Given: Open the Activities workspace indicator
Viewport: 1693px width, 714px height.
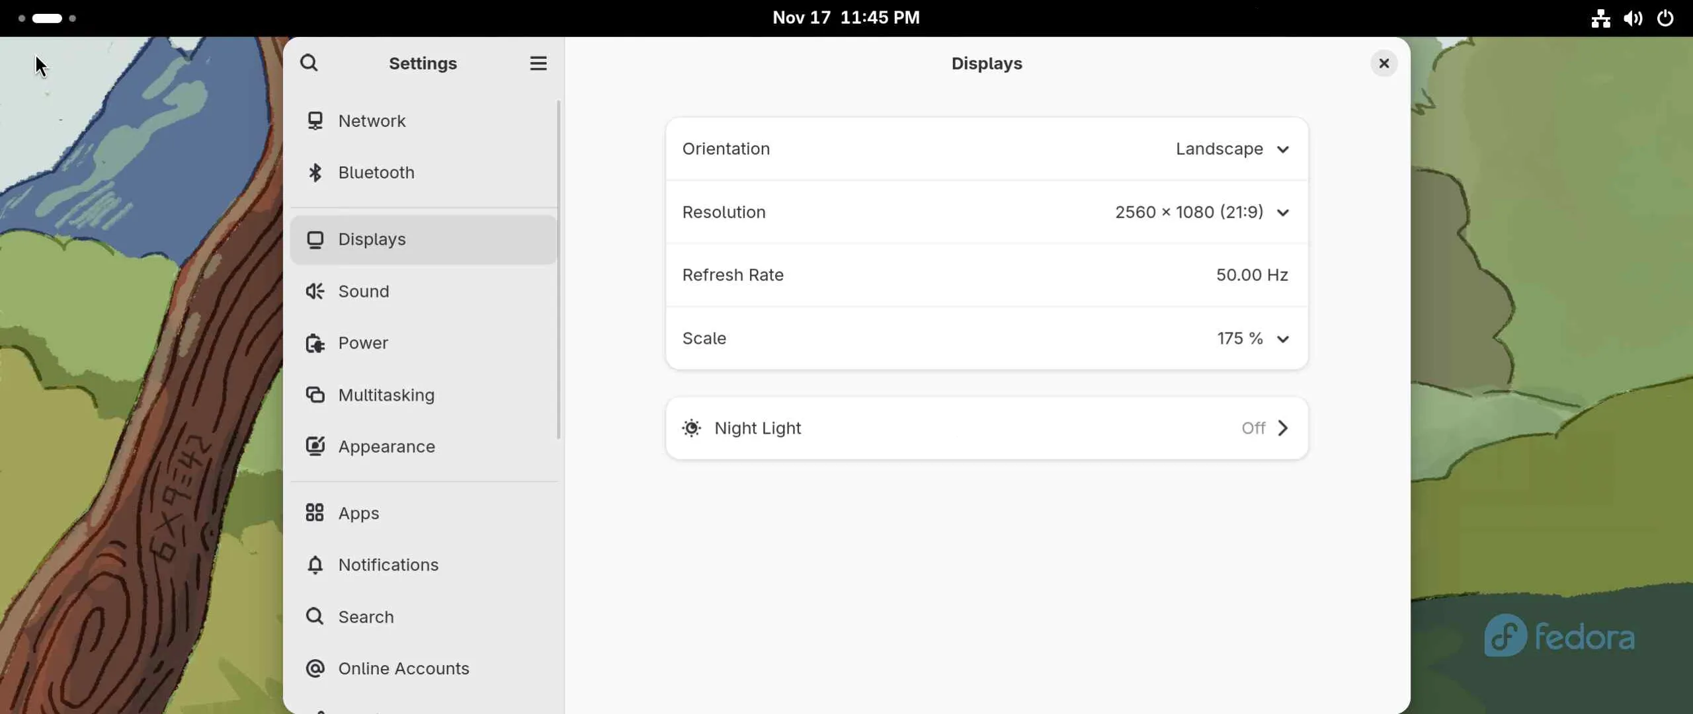Looking at the screenshot, I should 47,18.
